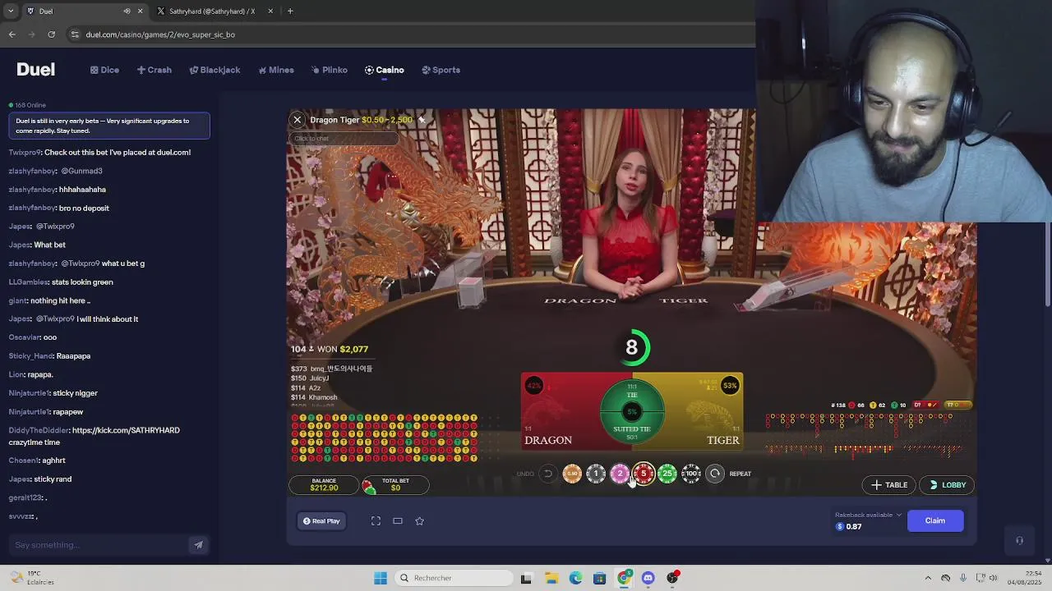1052x591 pixels.
Task: Switch to the Sports tab
Action: 441,70
